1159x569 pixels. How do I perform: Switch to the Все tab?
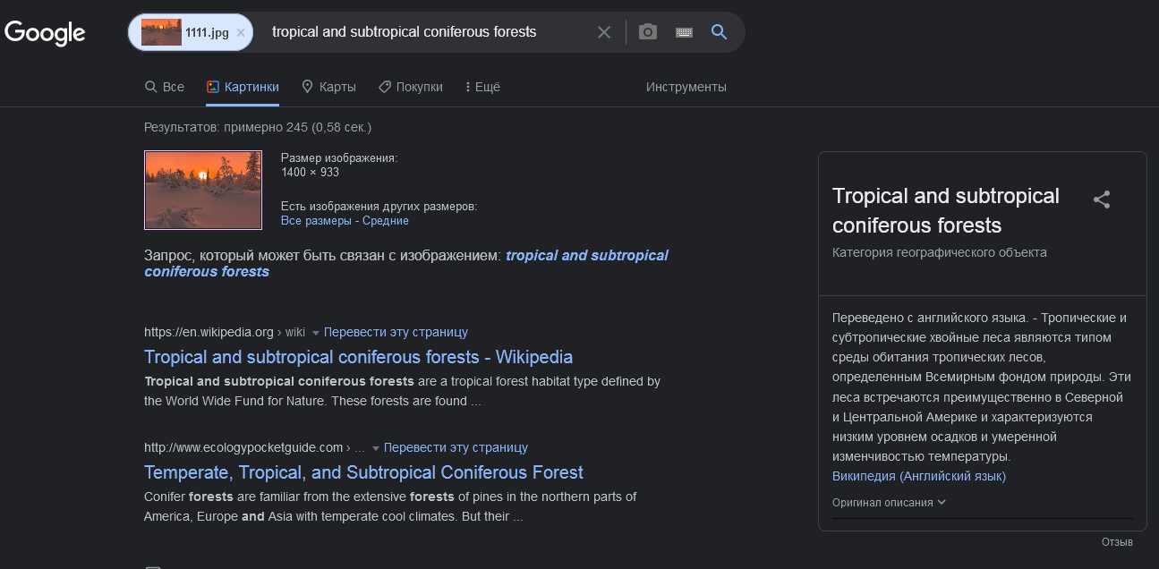click(165, 87)
